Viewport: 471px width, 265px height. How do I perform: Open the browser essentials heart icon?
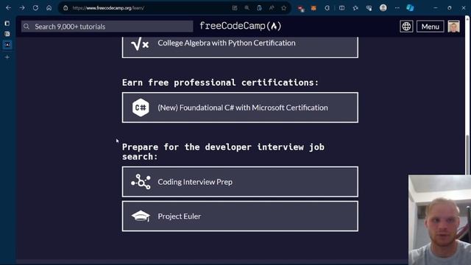[369, 8]
